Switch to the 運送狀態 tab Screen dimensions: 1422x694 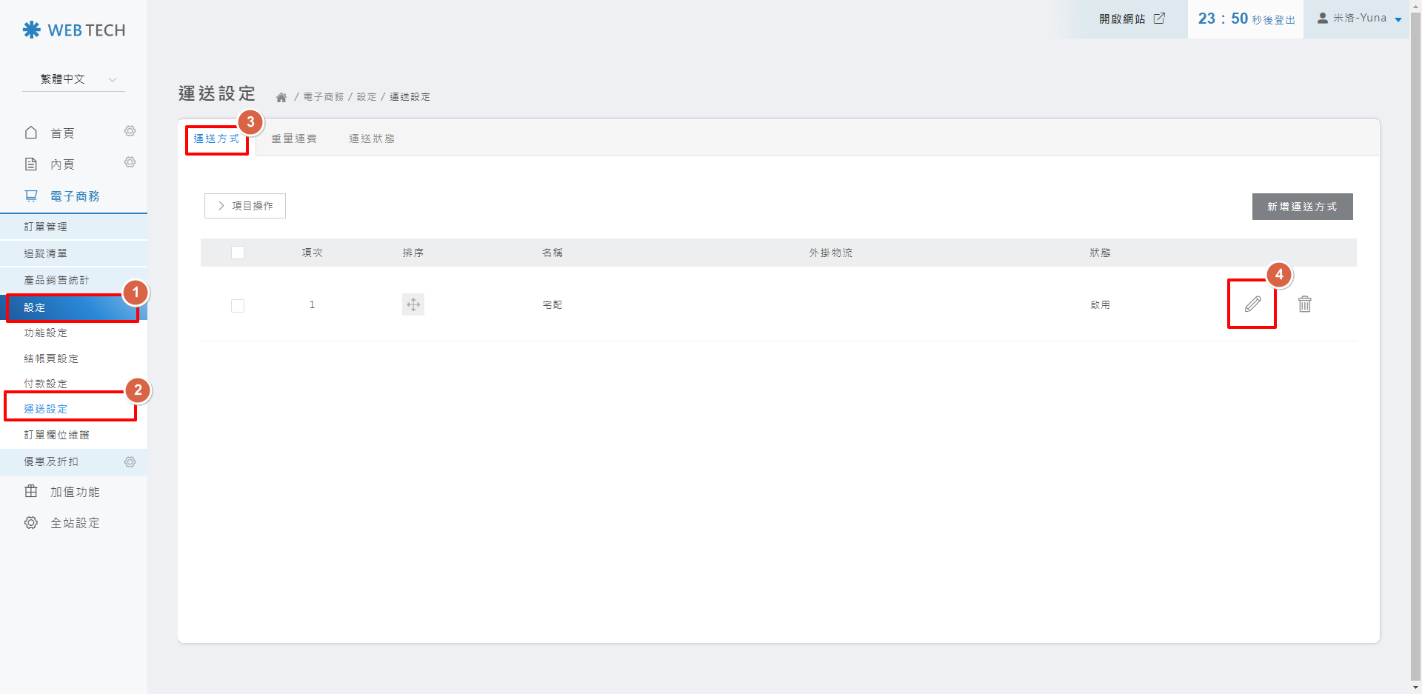pos(372,139)
